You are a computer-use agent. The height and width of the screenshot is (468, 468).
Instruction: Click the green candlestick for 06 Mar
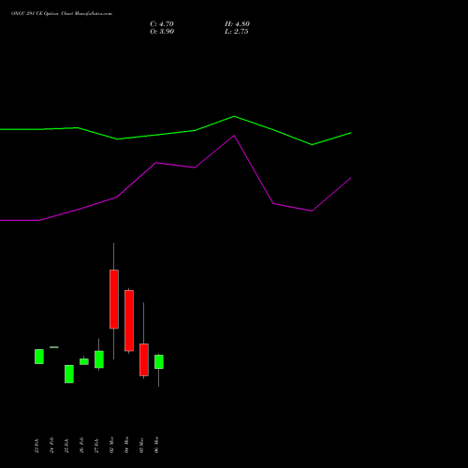(x=159, y=361)
